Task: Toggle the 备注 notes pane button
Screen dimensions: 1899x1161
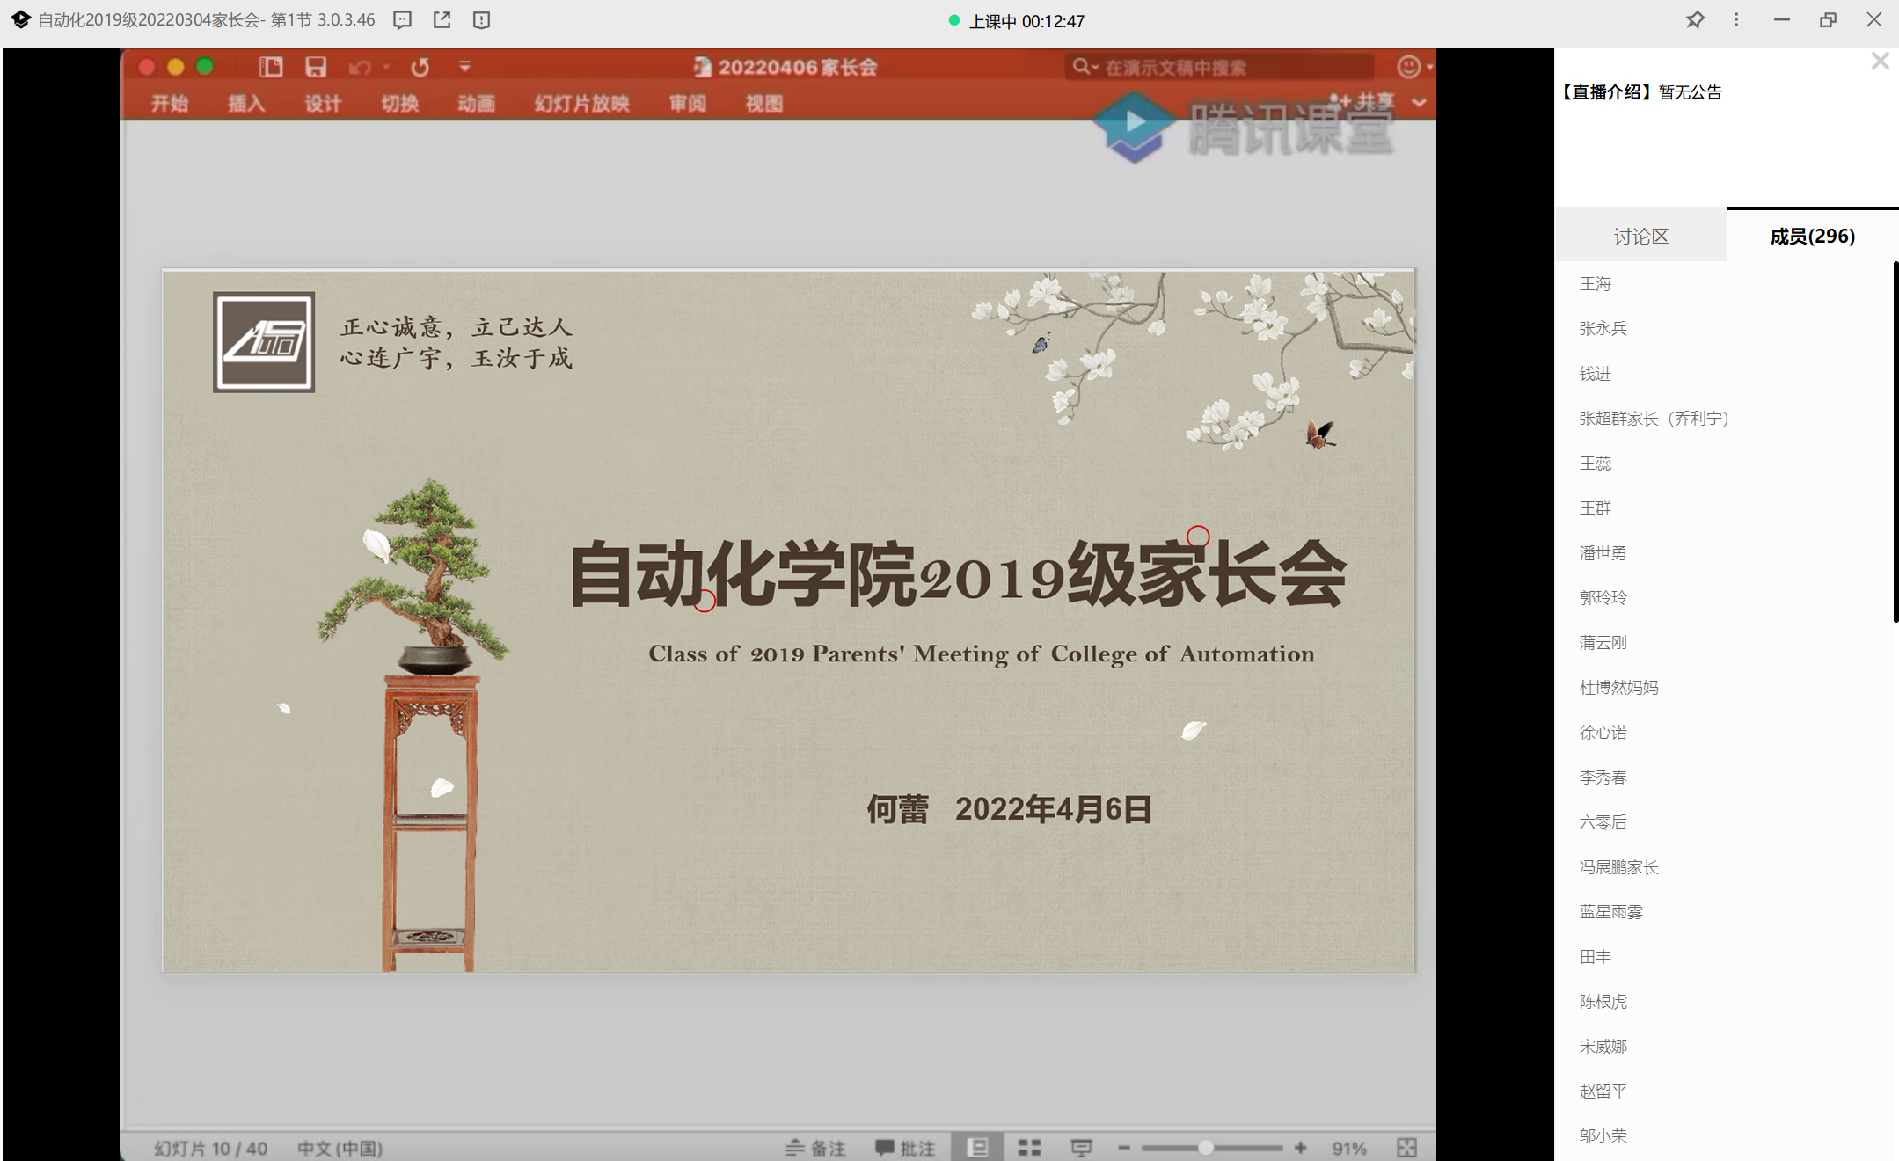Action: 815,1148
